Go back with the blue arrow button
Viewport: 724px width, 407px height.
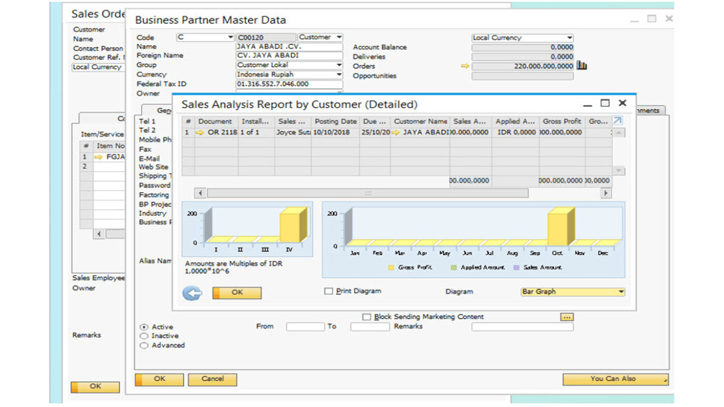(192, 293)
